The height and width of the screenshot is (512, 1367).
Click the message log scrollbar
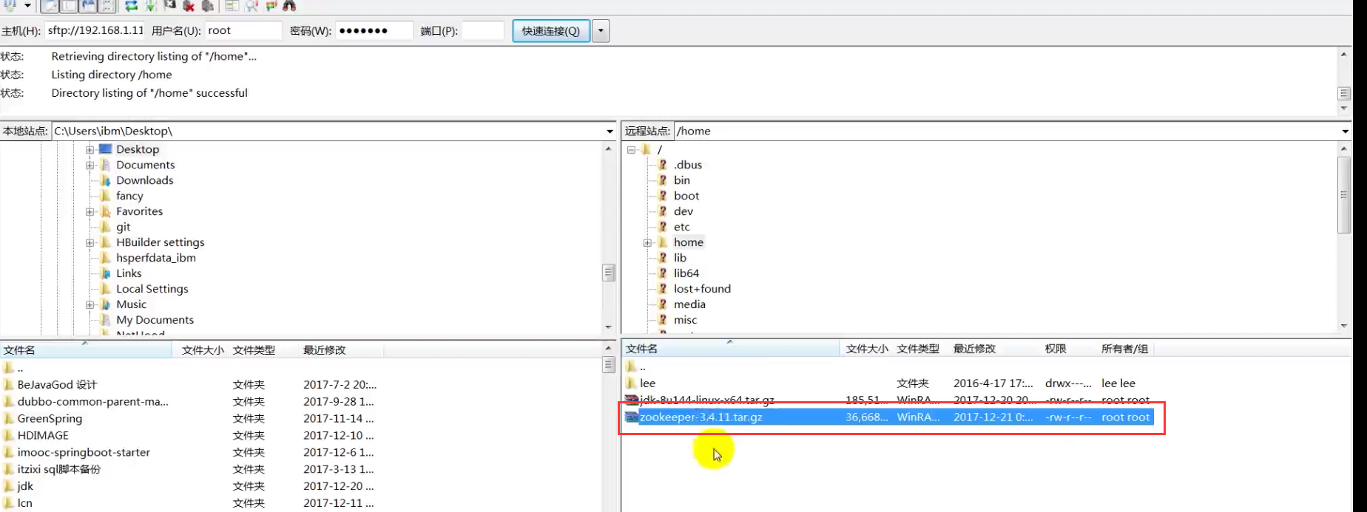pyautogui.click(x=1344, y=81)
